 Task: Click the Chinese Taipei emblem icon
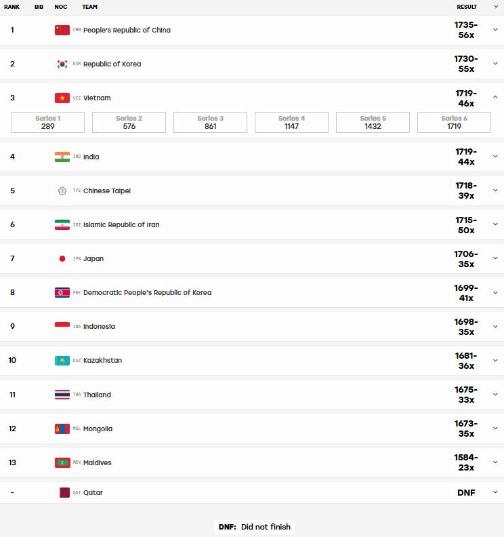tap(62, 191)
